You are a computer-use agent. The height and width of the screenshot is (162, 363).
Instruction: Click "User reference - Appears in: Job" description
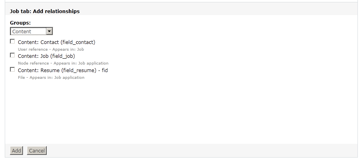point(51,50)
